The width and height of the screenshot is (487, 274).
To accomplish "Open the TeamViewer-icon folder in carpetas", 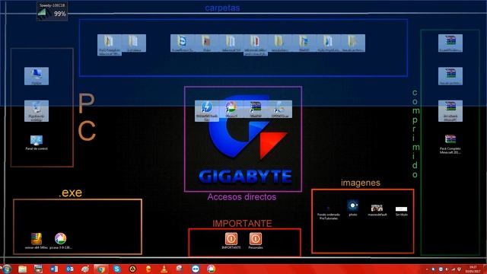I will coord(183,43).
